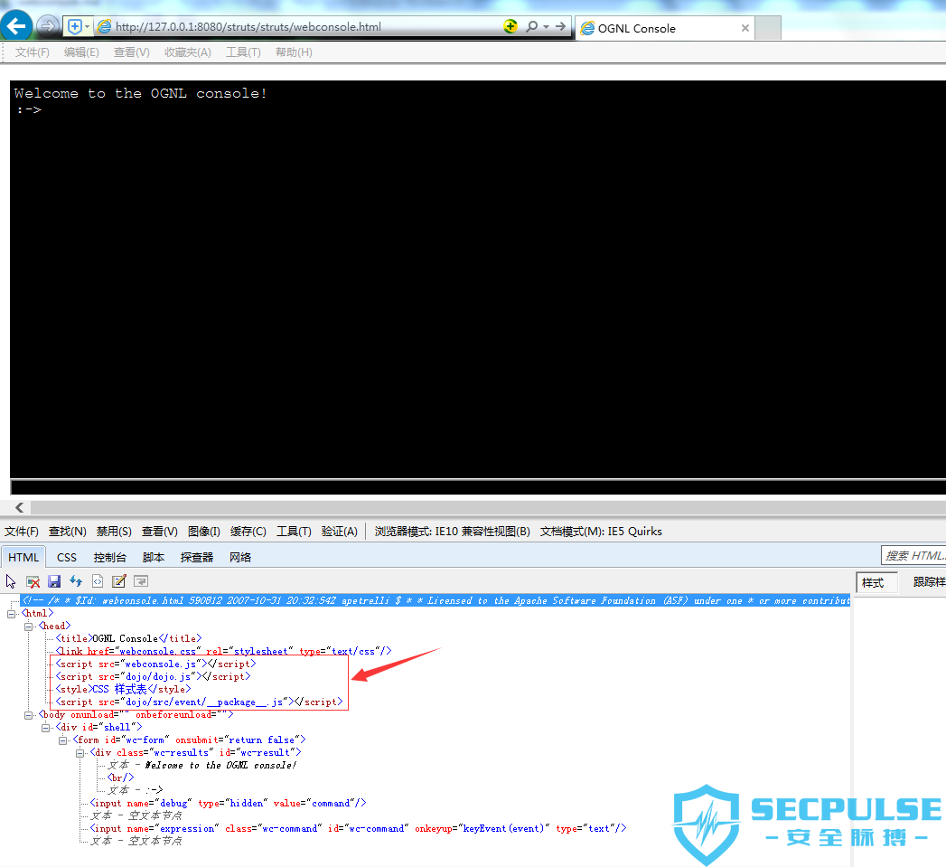Screen dimensions: 946x867
Task: Select the highlighted comment node row
Action: (x=435, y=600)
